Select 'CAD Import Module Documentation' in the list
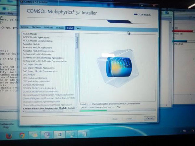Viewport: 195px width, 146px height. (40, 71)
